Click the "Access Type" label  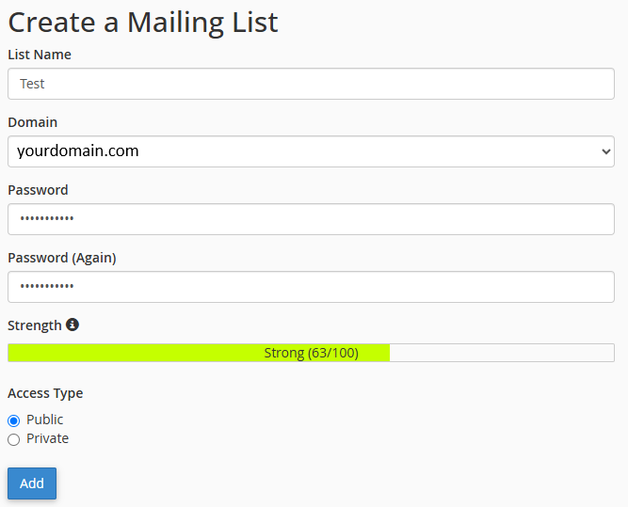45,393
